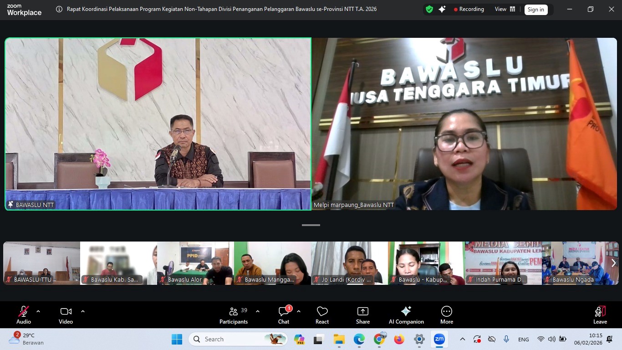Click the sync tray icon with red dot
The width and height of the screenshot is (622, 350).
pos(477,339)
